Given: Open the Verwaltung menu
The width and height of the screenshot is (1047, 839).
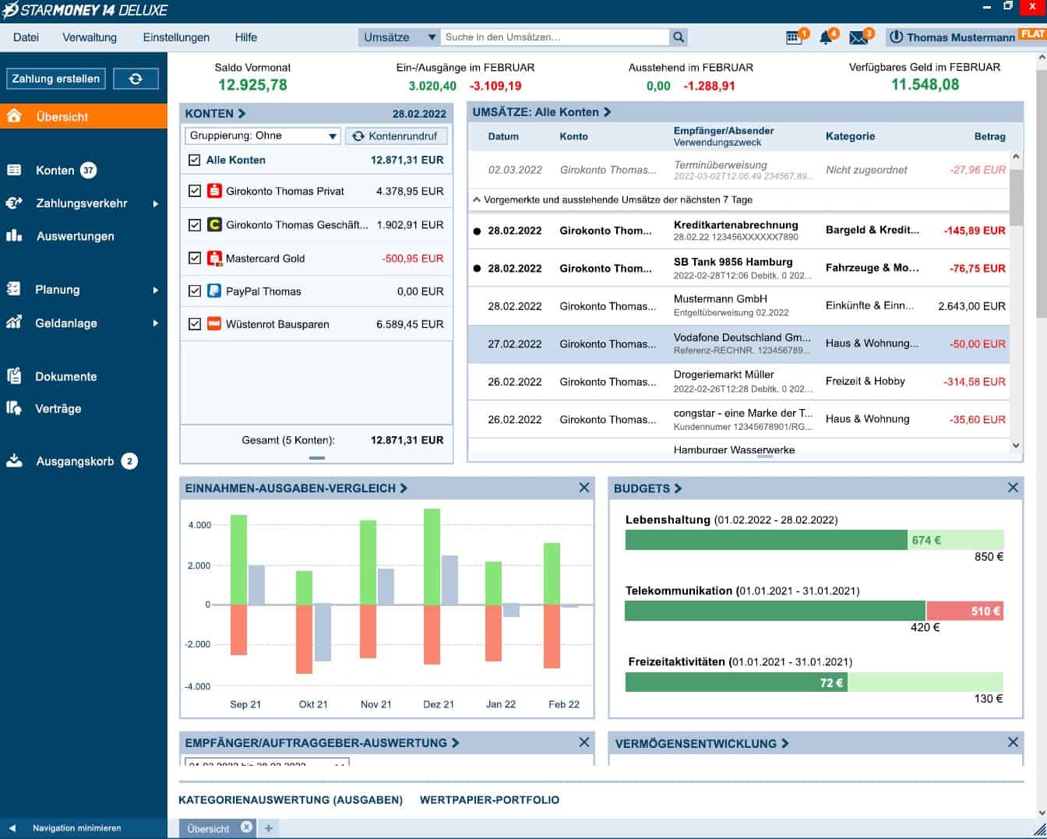Looking at the screenshot, I should coord(90,37).
